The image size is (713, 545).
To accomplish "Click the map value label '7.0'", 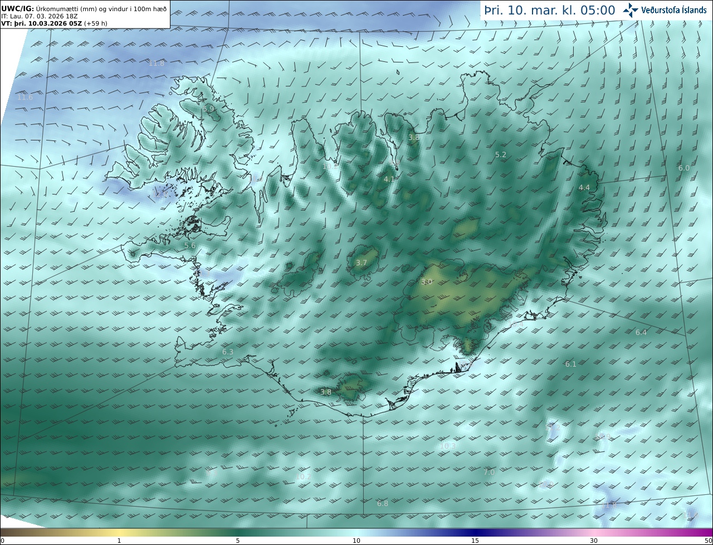I will (489, 472).
